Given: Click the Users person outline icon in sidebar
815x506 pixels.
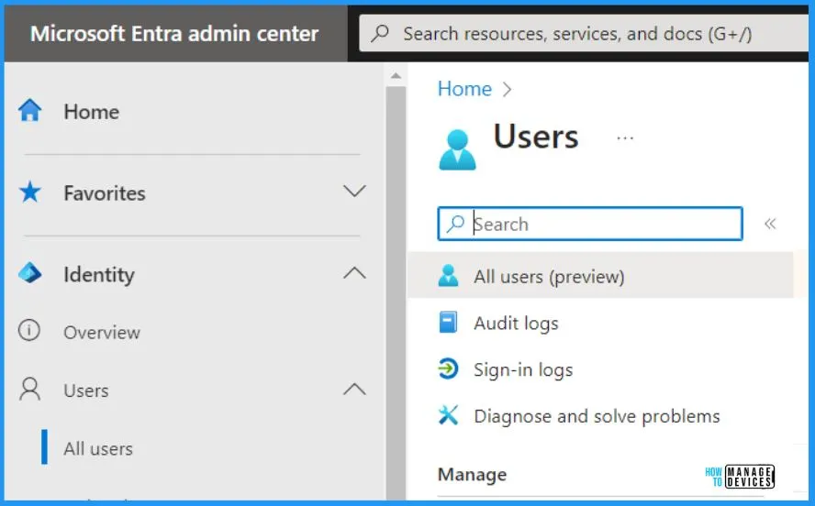Looking at the screenshot, I should [x=29, y=390].
